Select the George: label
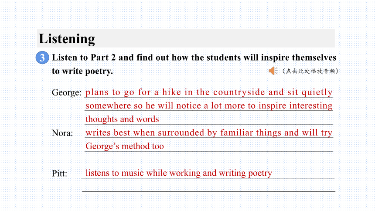 click(67, 92)
